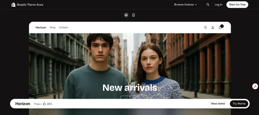This screenshot has height=115, width=259.
Task: Click the account icon in the theme preview
Action: 213,28
